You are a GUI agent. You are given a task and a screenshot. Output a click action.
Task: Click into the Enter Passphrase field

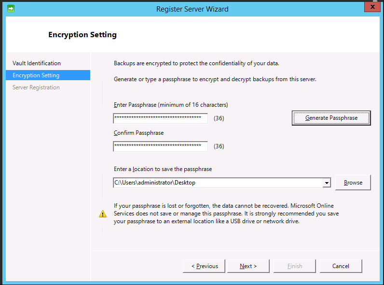coord(161,118)
